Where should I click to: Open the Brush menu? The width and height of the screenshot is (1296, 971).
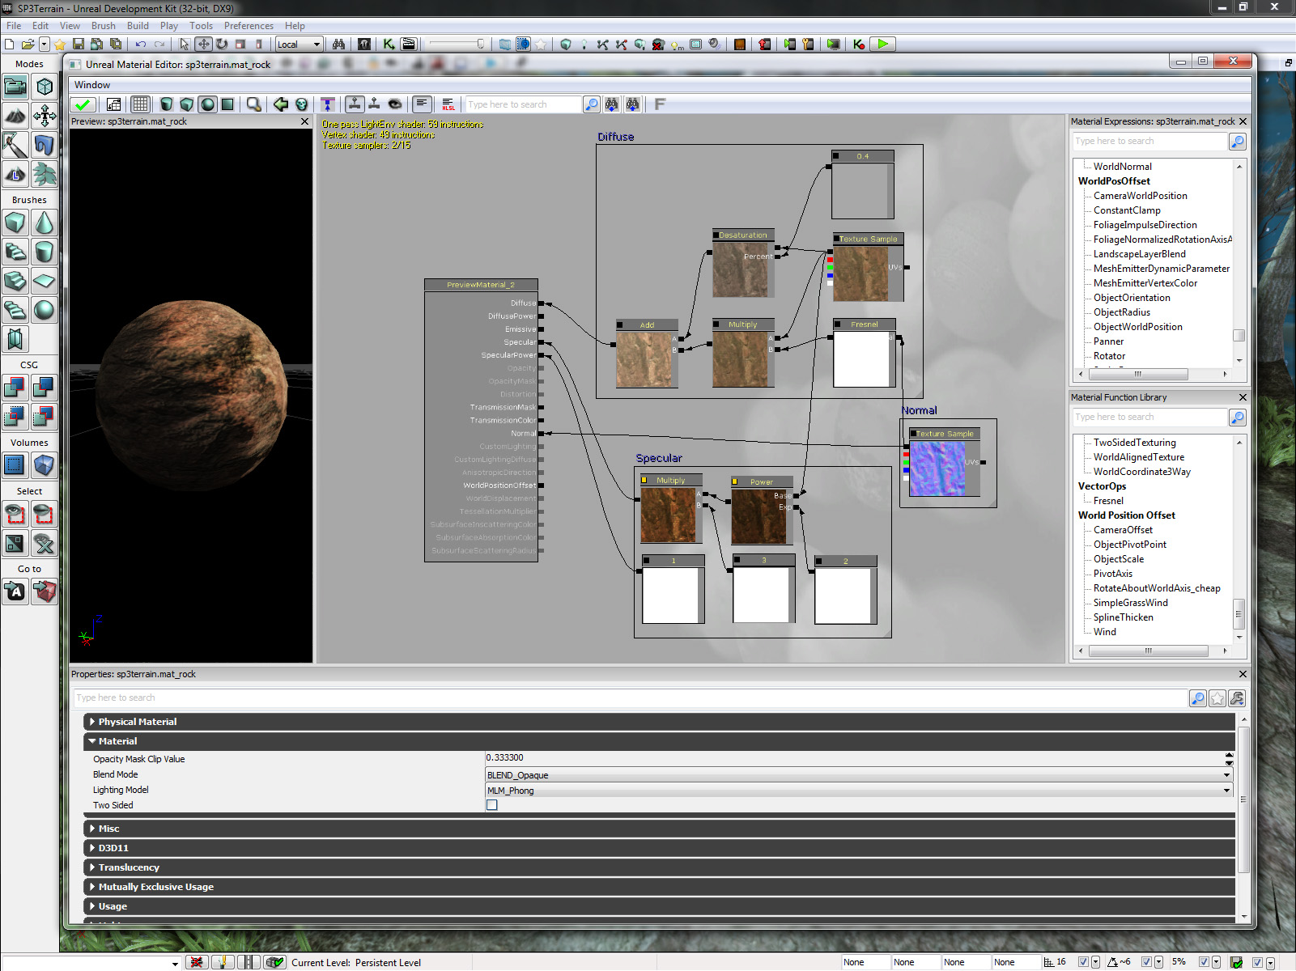[104, 26]
